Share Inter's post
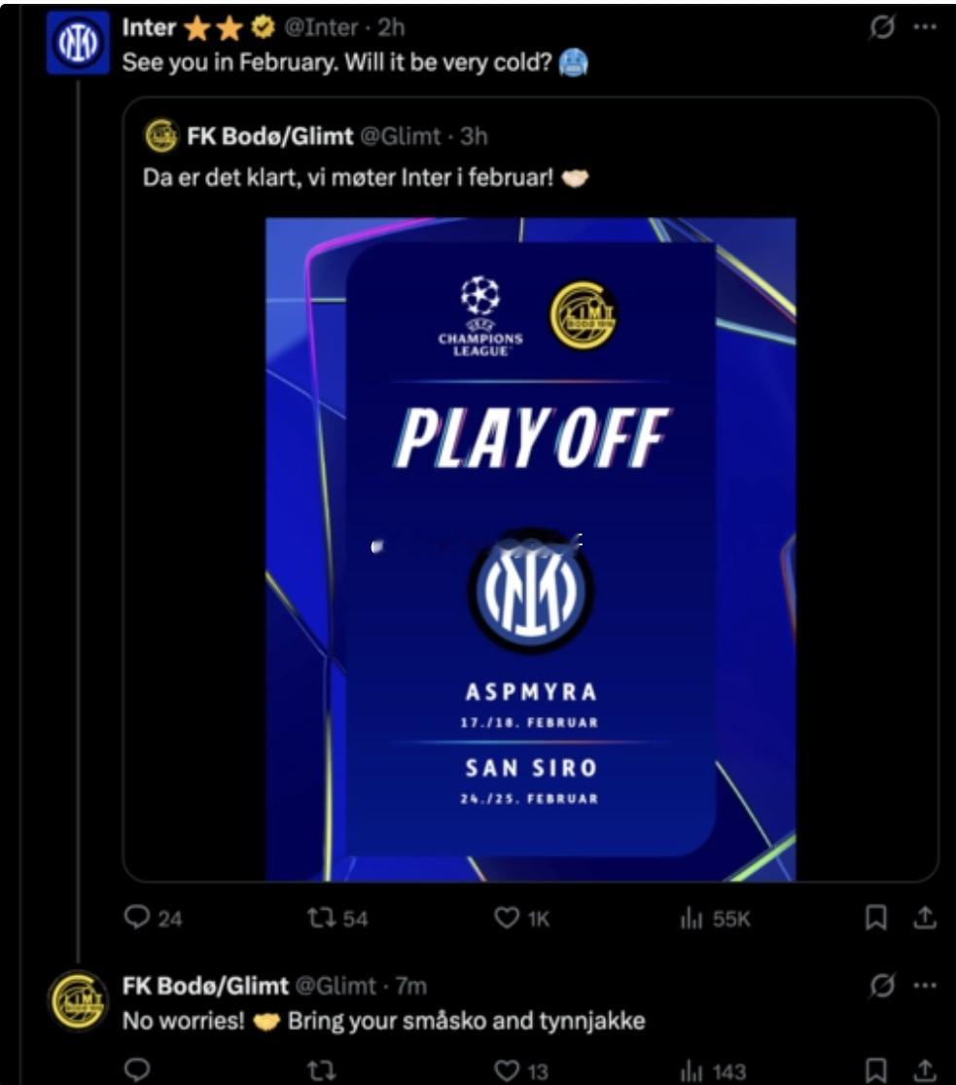 pos(926,917)
